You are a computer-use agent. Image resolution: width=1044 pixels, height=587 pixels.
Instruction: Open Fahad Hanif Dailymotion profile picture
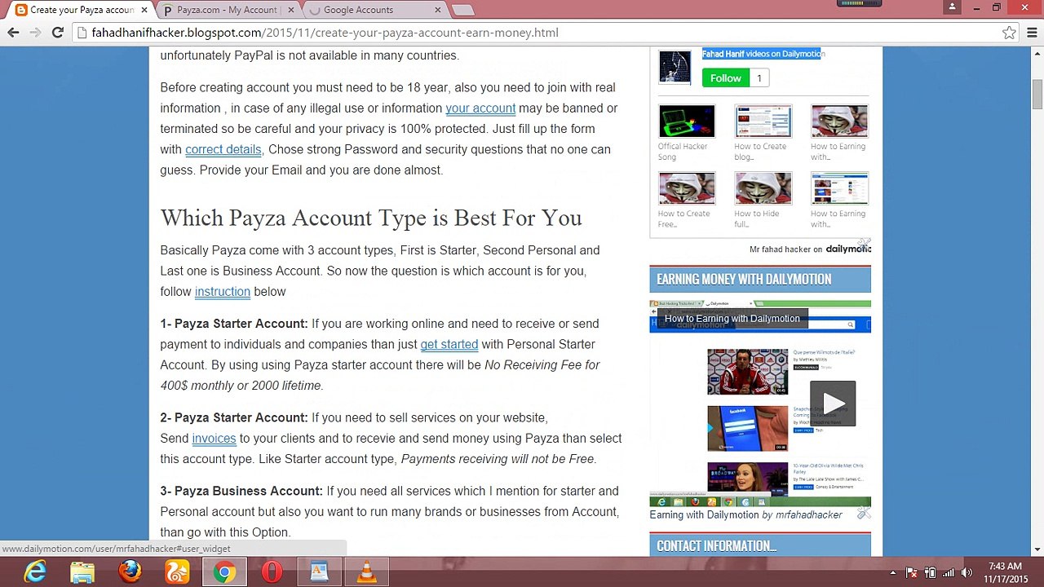click(675, 67)
